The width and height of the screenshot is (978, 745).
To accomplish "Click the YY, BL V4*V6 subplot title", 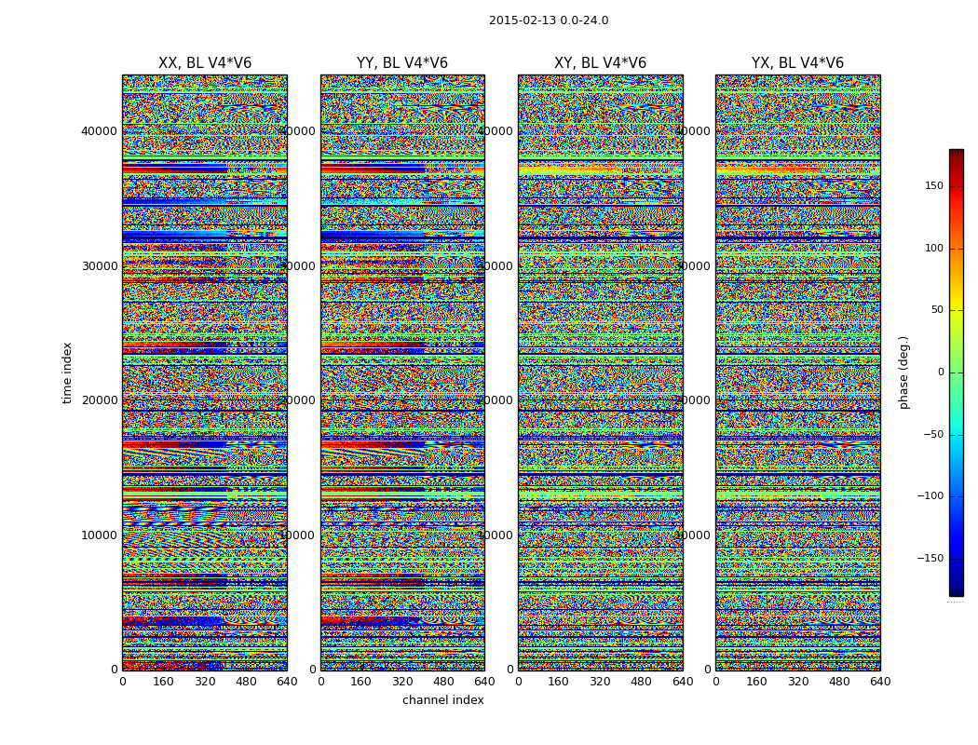I will (402, 63).
